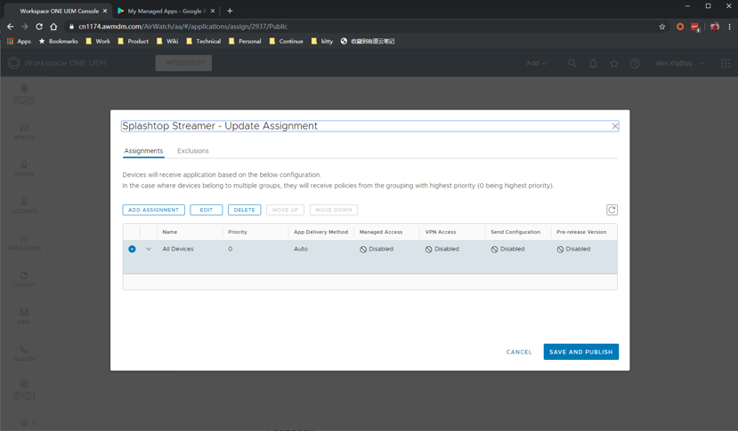The width and height of the screenshot is (738, 431).
Task: Click the browser back arrow
Action: (x=11, y=27)
